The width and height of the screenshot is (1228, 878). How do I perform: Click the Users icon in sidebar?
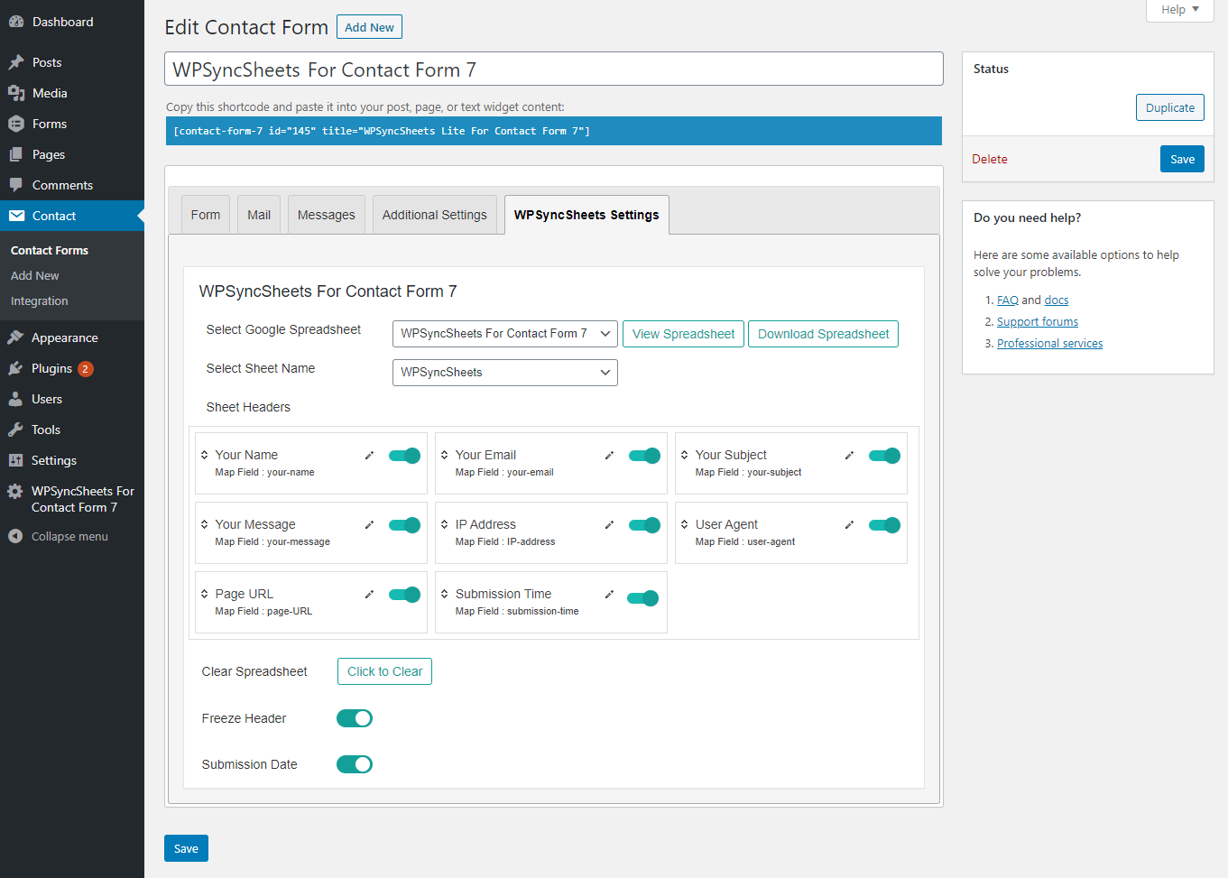15,399
